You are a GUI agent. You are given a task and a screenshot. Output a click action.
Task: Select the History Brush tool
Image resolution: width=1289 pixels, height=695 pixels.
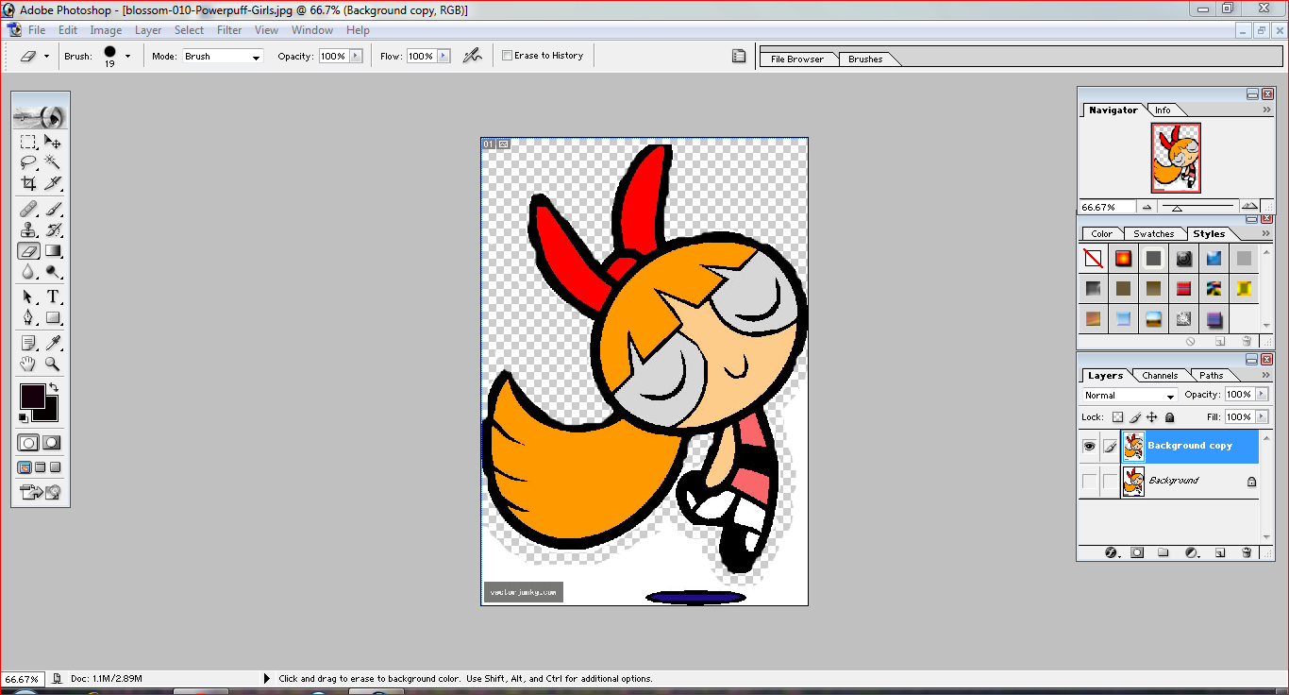(x=54, y=229)
